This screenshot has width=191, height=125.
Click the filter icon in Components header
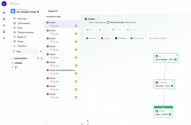tap(38, 58)
